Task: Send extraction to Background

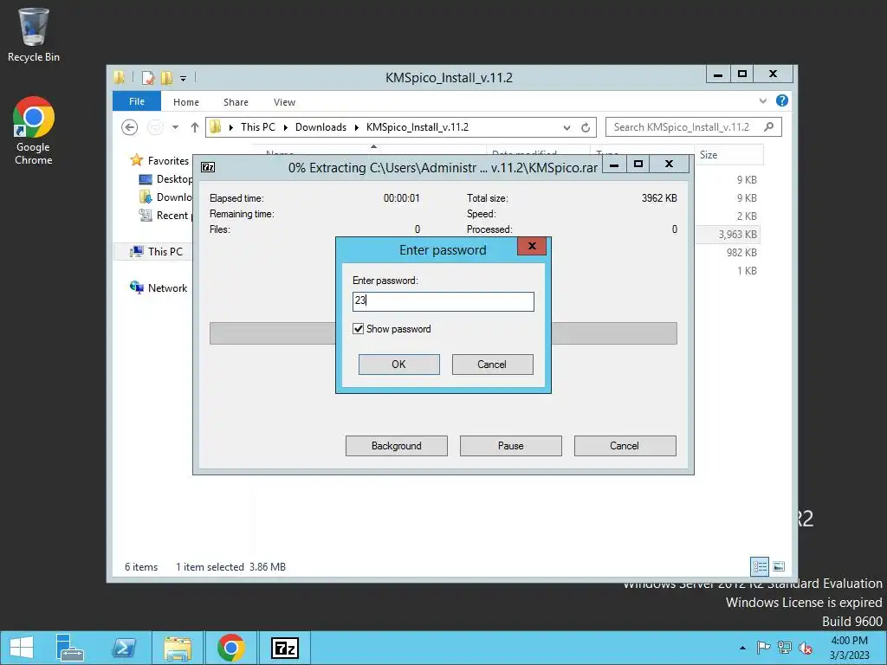Action: [397, 446]
